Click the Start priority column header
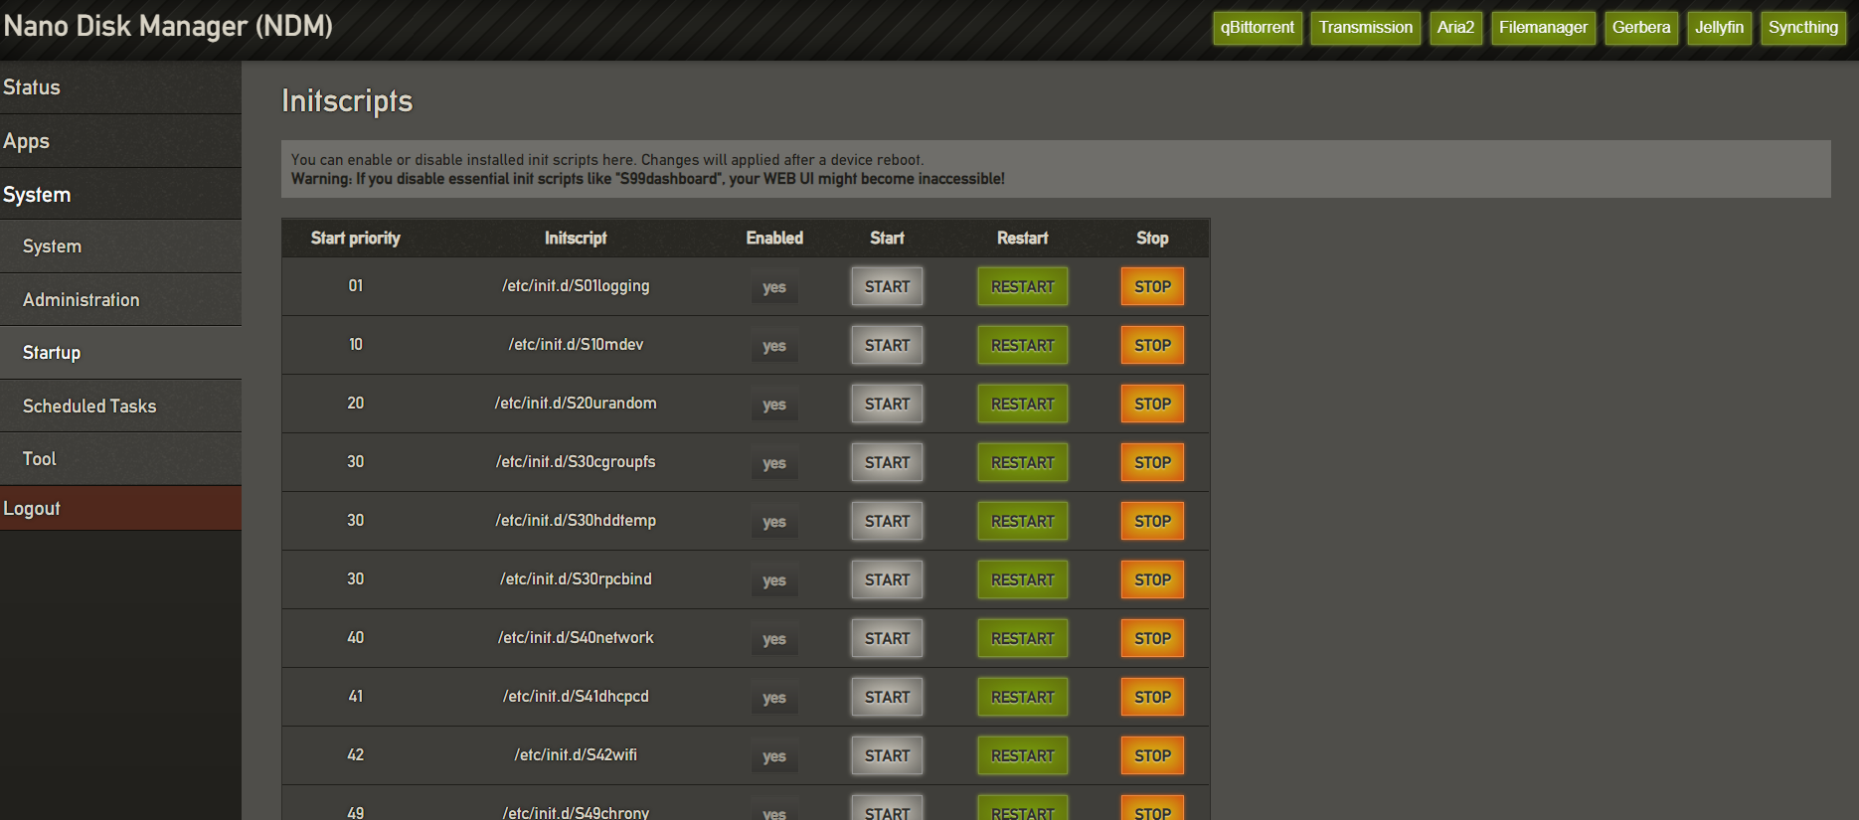1859x820 pixels. [x=355, y=239]
